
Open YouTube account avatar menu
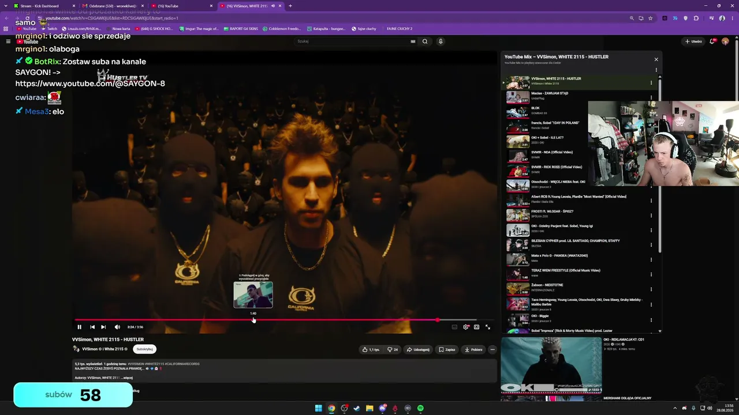coord(726,41)
